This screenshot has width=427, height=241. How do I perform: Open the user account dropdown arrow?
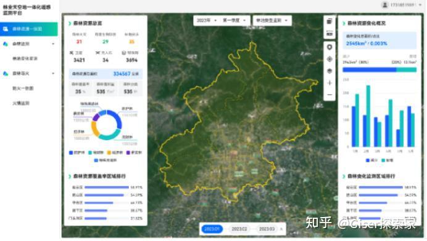pyautogui.click(x=420, y=5)
